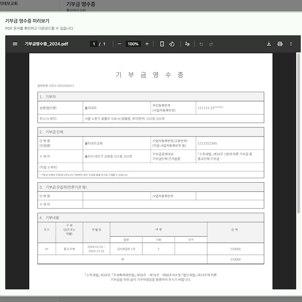Rotate the PDF document counterclockwise
The image size is (302, 302).
(172, 44)
